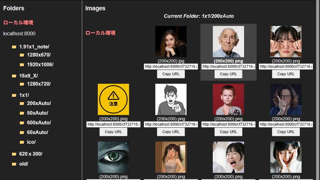Click Copy URL below the cartoon pointing man
320x180 pixels.
click(171, 132)
